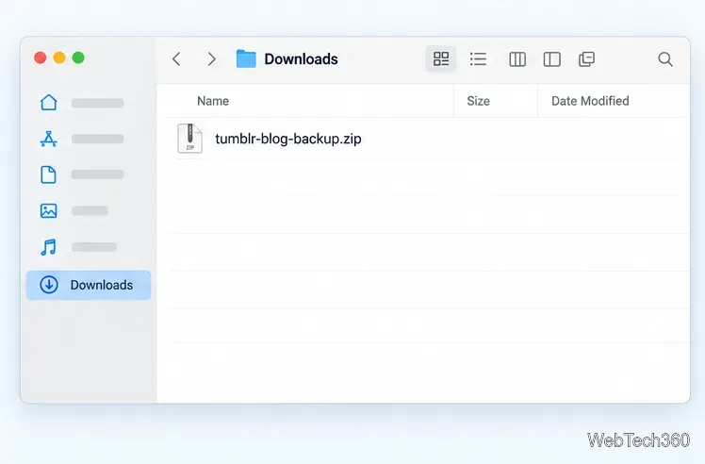The height and width of the screenshot is (464, 705).
Task: Open the Pictures sidebar icon
Action: (x=49, y=210)
